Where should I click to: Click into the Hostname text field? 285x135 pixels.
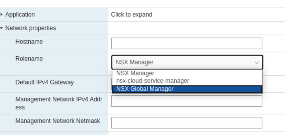click(x=187, y=43)
